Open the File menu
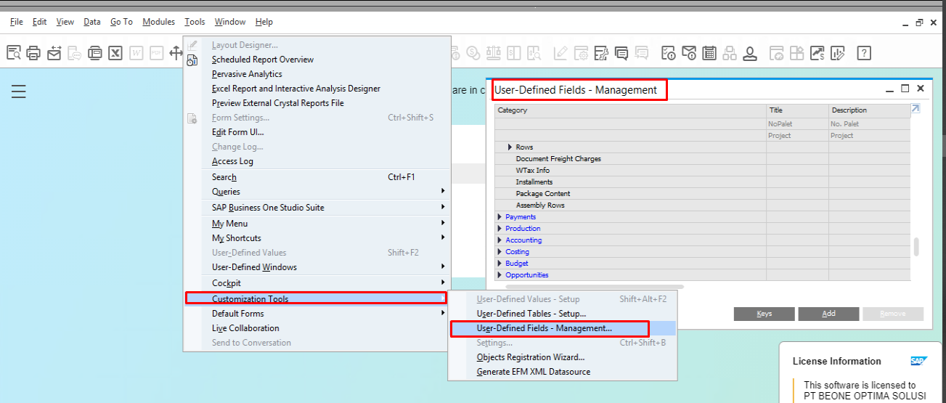 (17, 22)
